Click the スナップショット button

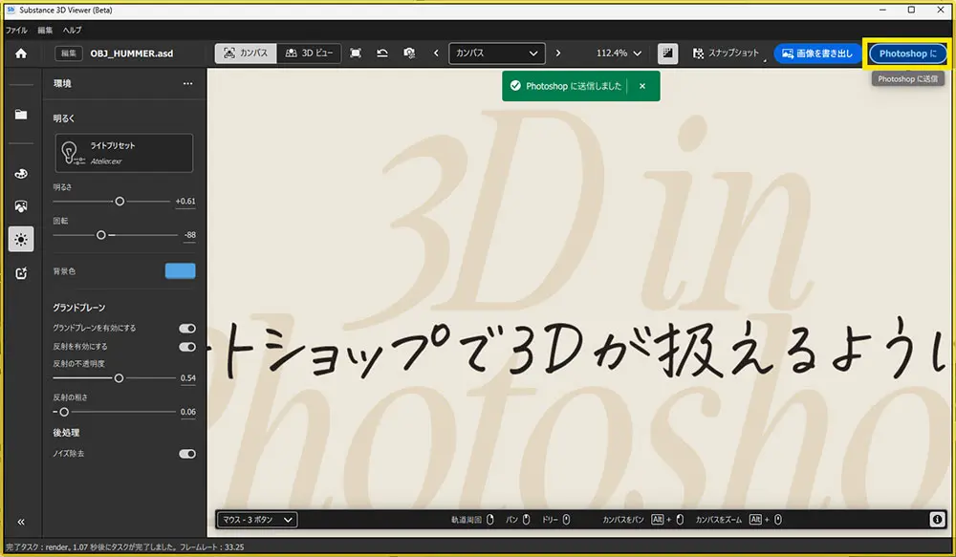[x=727, y=54]
